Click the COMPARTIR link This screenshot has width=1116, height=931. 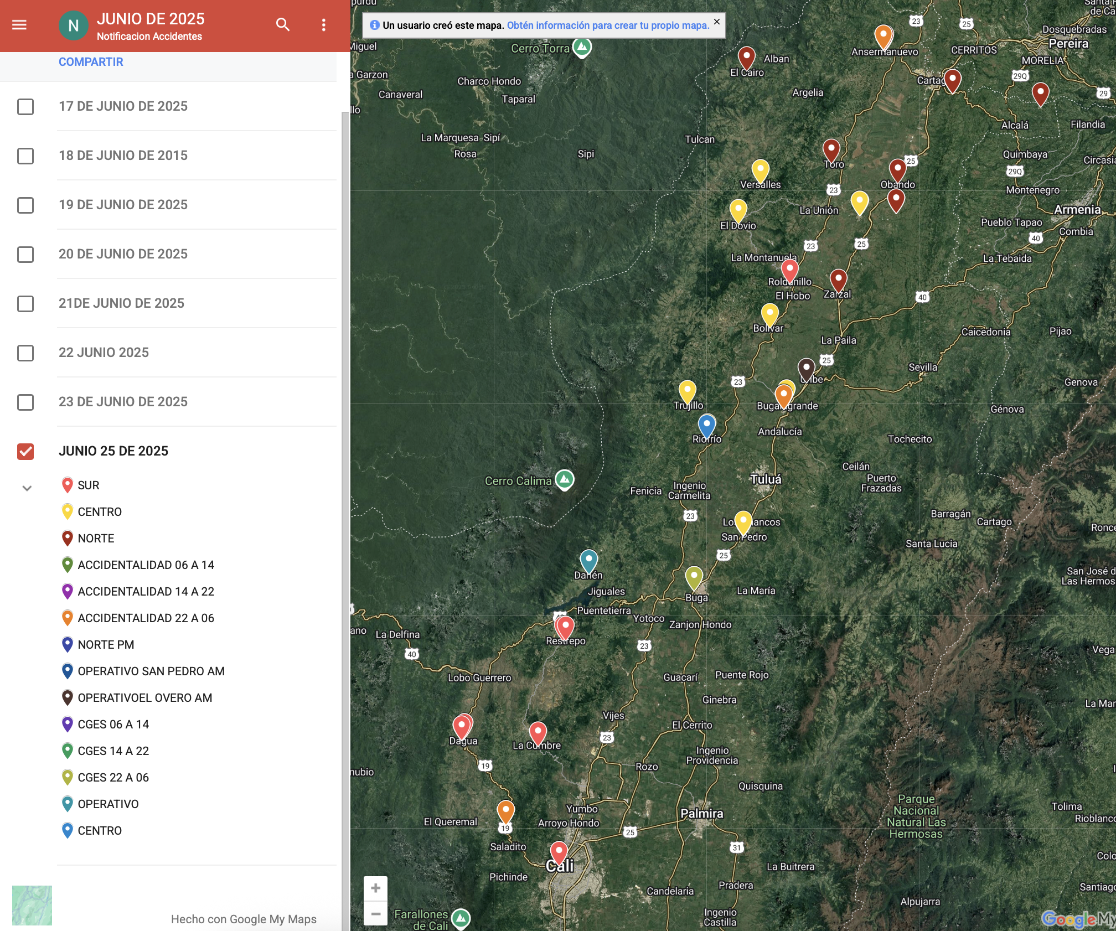91,62
